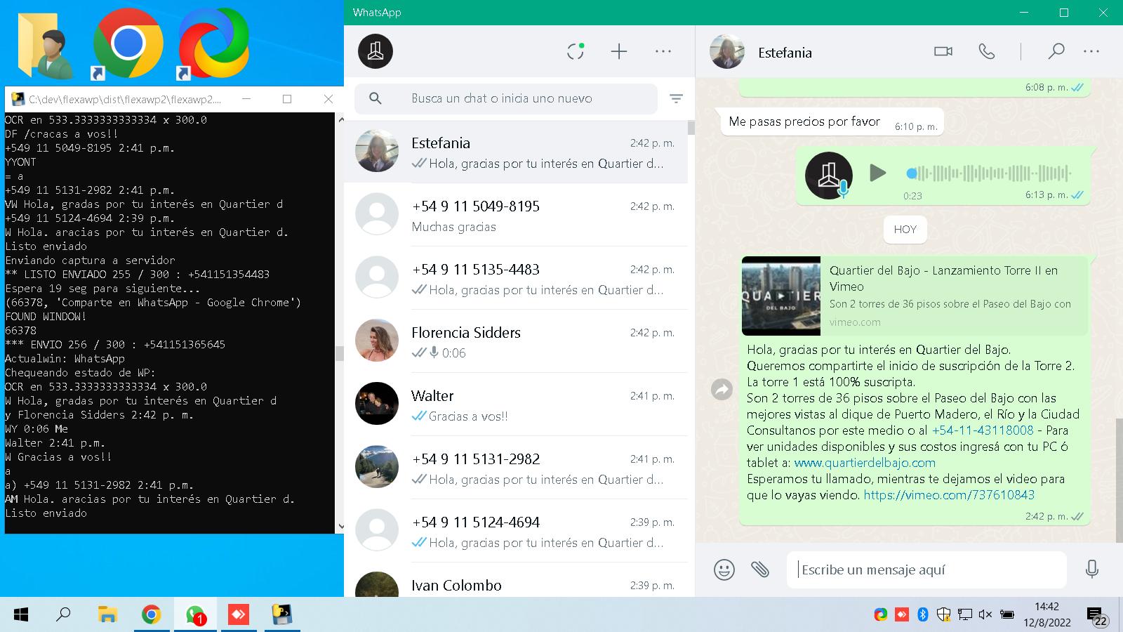Click the Quartier del Bajo Vimeo link title
Image resolution: width=1123 pixels, height=632 pixels.
(x=943, y=278)
